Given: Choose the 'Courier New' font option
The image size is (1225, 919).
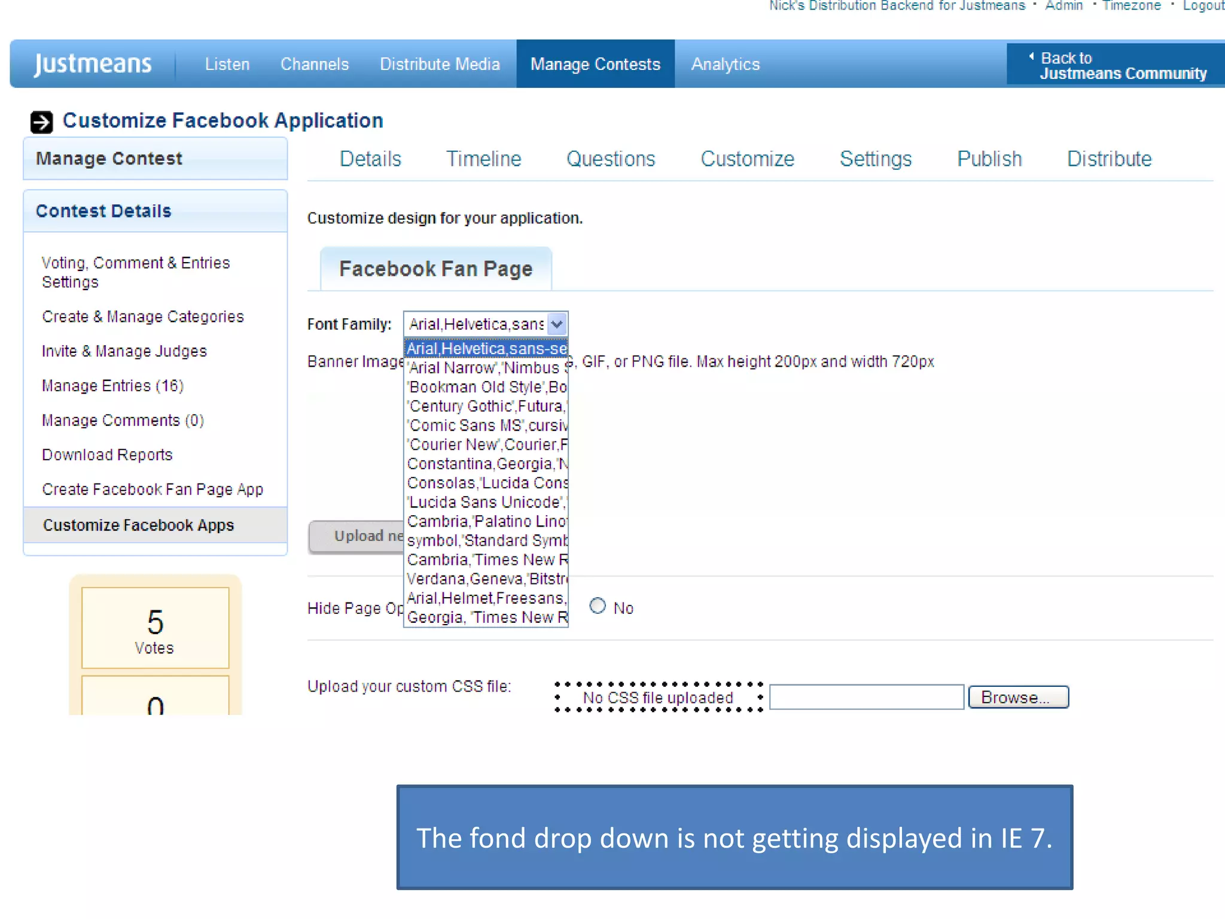Looking at the screenshot, I should [x=486, y=445].
